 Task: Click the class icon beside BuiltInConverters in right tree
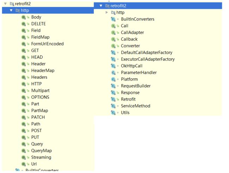(x=113, y=19)
